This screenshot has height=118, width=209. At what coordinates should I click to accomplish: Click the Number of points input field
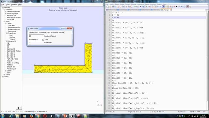pyautogui.click(x=36, y=36)
